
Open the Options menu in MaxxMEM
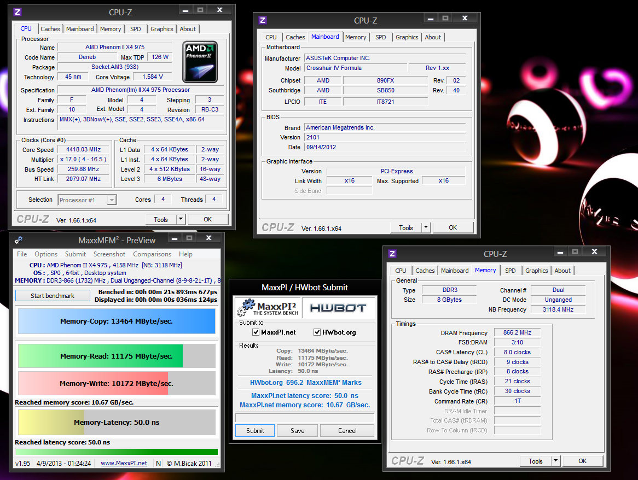coord(46,254)
